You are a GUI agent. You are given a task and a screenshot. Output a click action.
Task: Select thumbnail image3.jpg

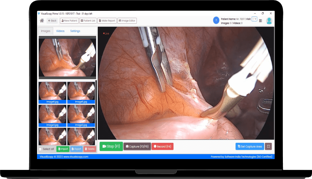pos(81,116)
